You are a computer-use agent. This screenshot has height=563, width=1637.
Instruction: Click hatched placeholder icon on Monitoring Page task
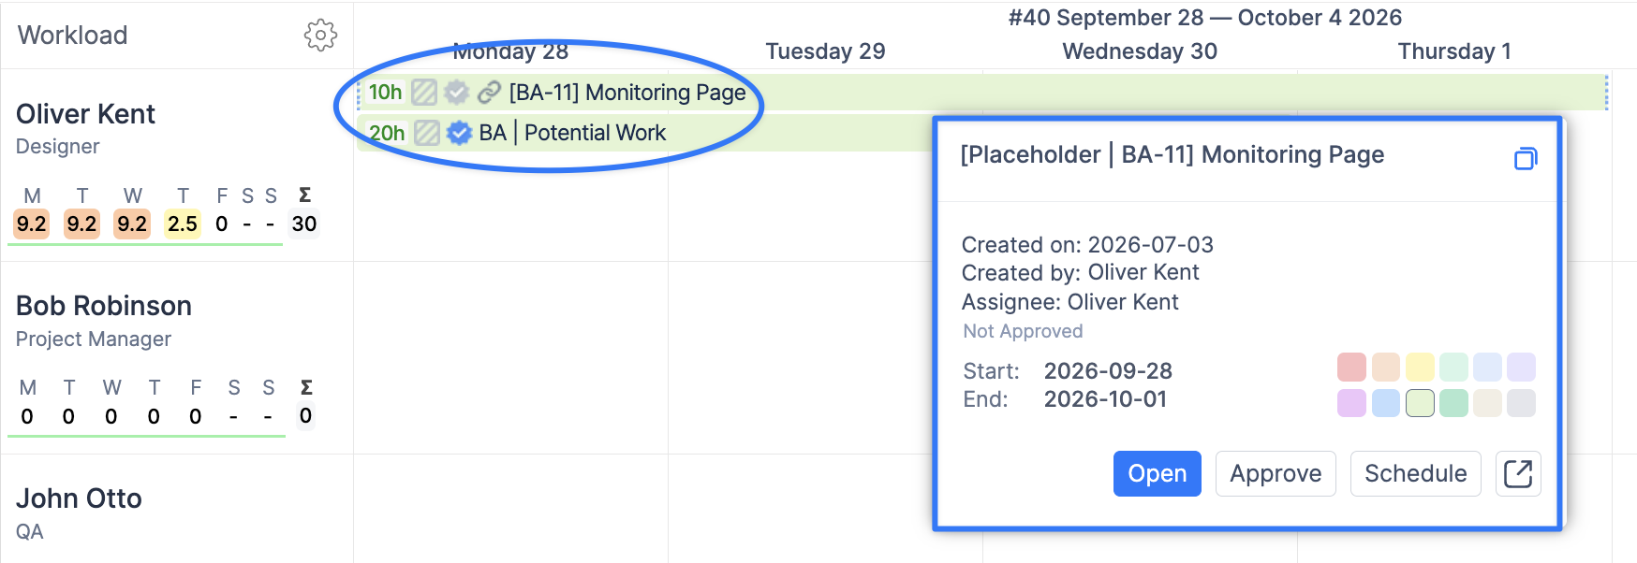point(424,92)
